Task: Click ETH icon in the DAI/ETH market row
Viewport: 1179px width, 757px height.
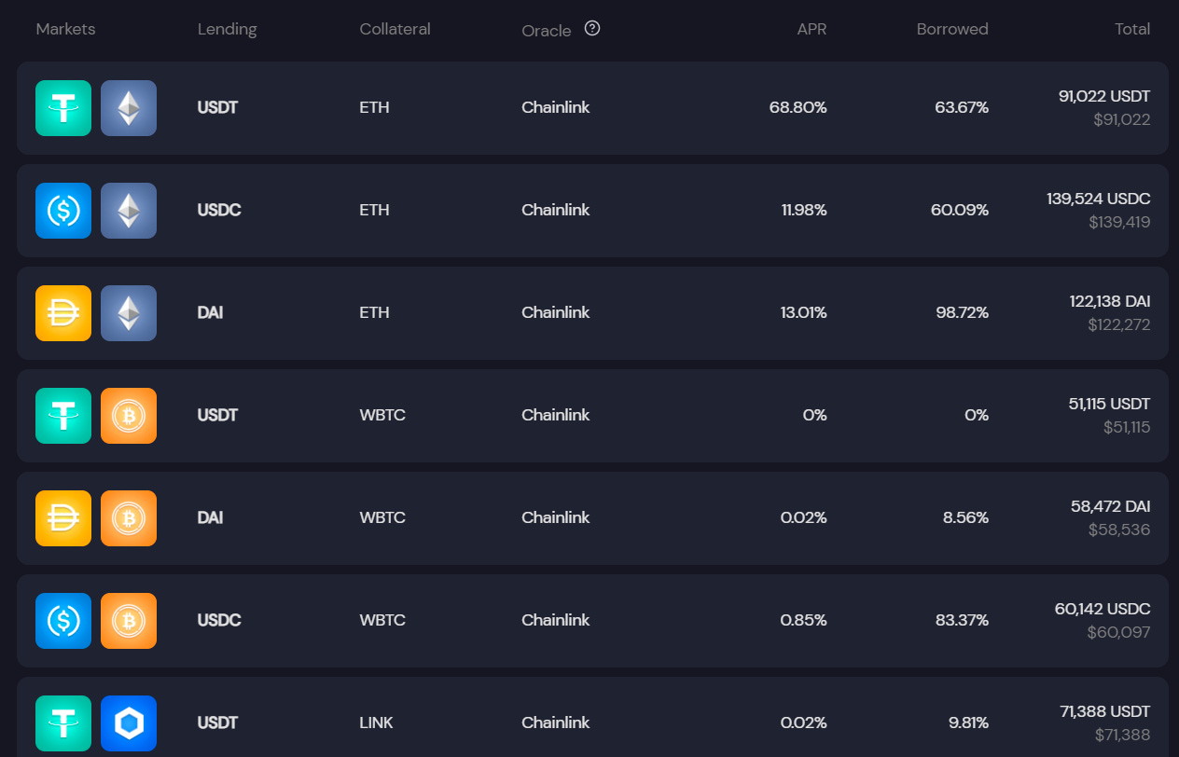Action: pyautogui.click(x=129, y=313)
